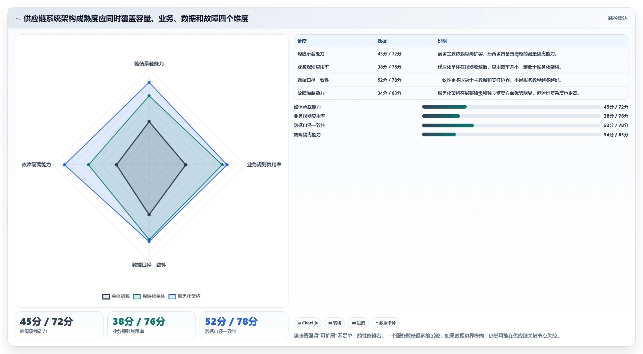The width and height of the screenshot is (643, 354).
Task: Click table cell 业务规则复用率
Action: click(313, 67)
